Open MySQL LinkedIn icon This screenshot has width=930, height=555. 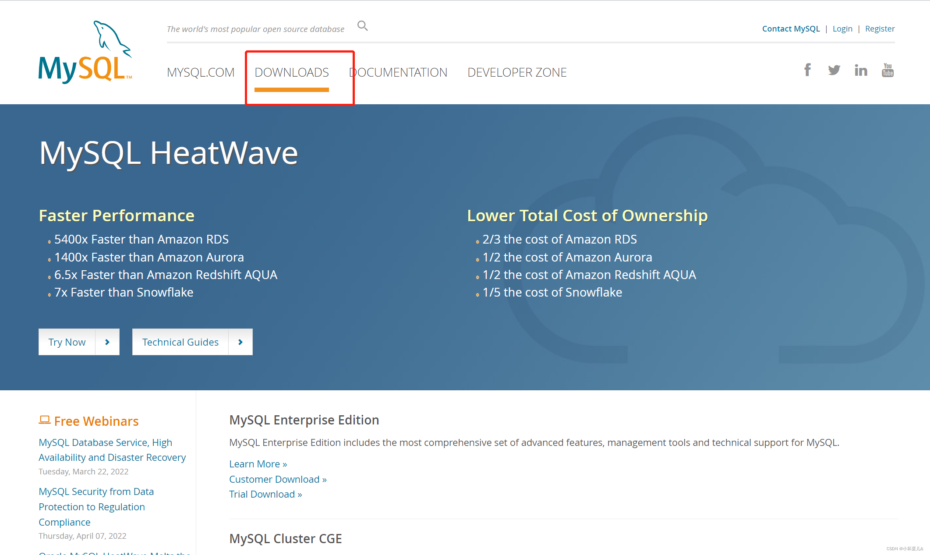pos(861,70)
